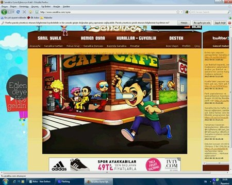232x185 pixels.
Task: Open the search engine selector dropdown
Action: coord(188,12)
